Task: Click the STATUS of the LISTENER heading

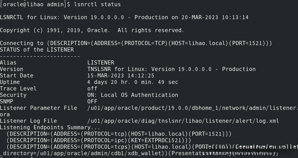Action: click(37, 50)
